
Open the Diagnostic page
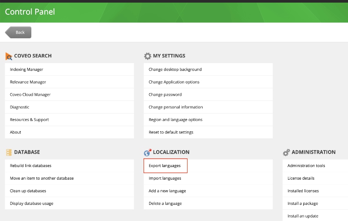pyautogui.click(x=70, y=107)
